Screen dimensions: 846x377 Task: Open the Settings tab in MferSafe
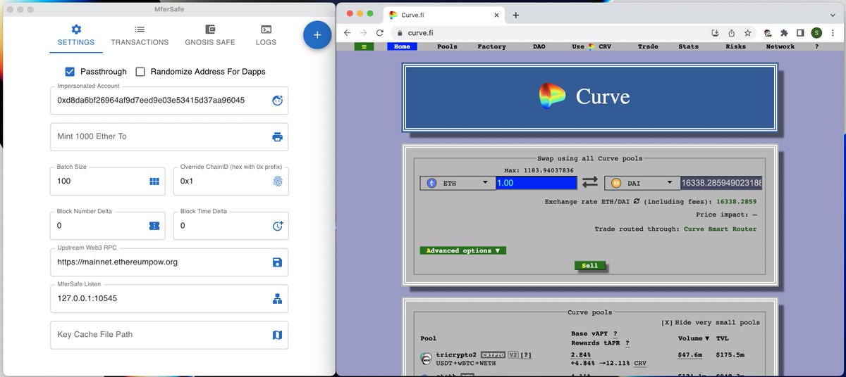[76, 35]
